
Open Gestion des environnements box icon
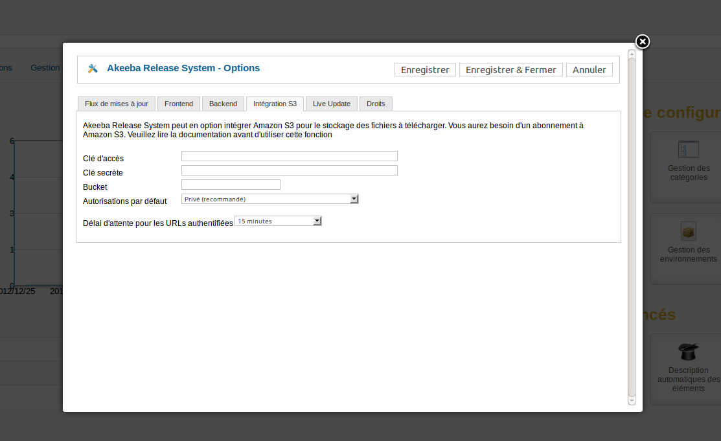pos(688,231)
